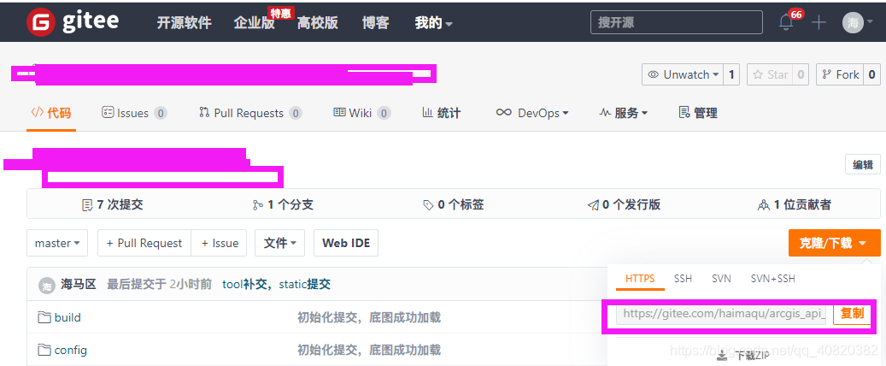Open the 管理 tab
This screenshot has height=366, width=886.
coord(698,113)
